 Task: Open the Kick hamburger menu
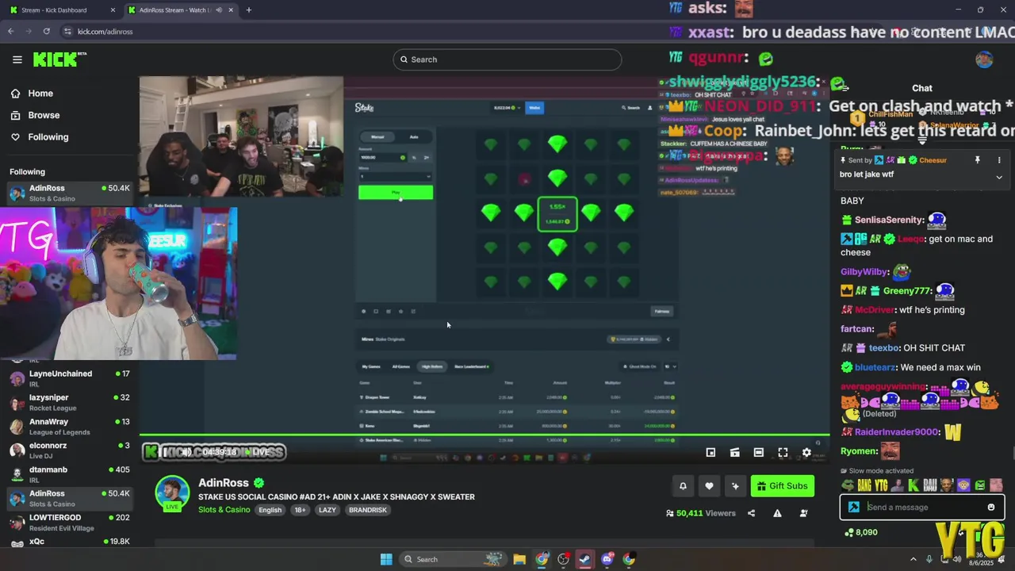(x=17, y=59)
